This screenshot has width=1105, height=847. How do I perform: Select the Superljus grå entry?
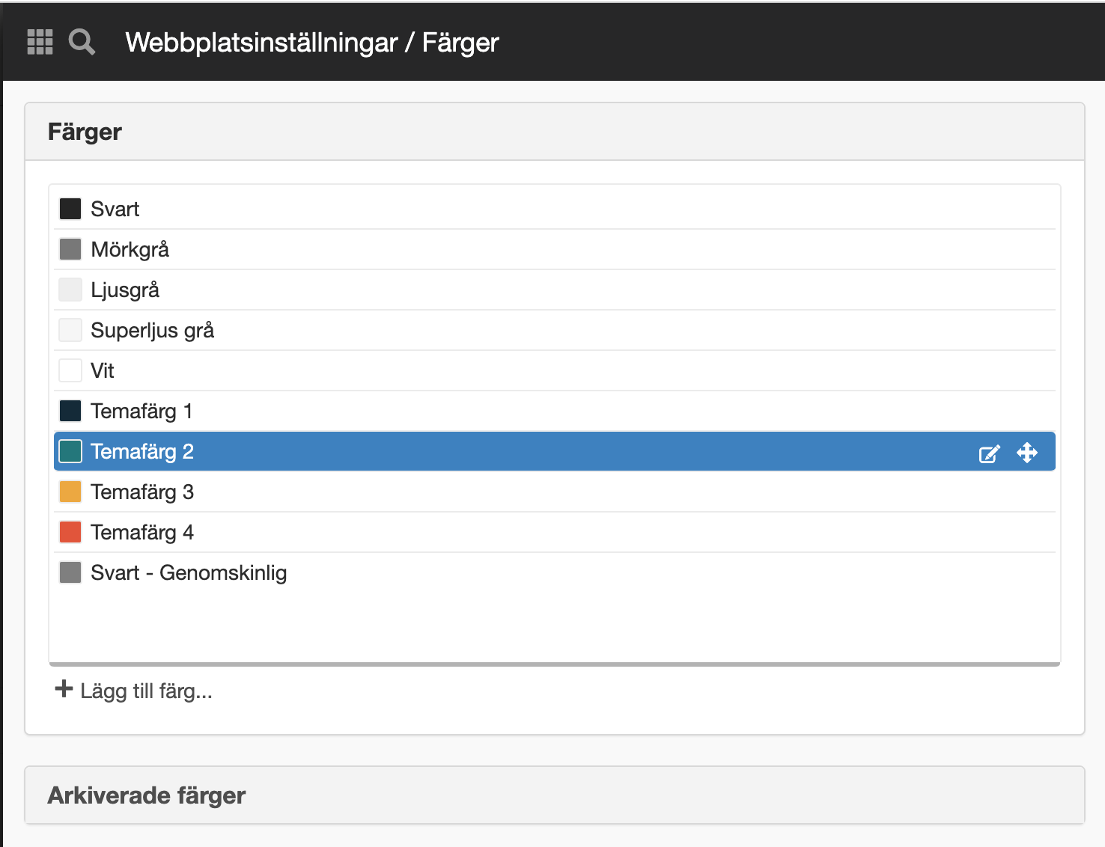coord(555,330)
